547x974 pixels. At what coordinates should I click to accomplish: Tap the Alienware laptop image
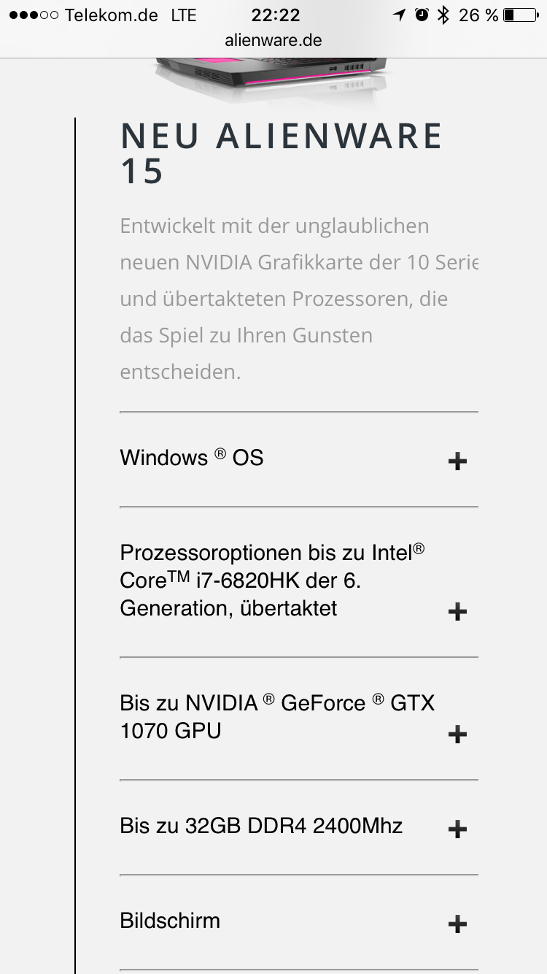270,73
